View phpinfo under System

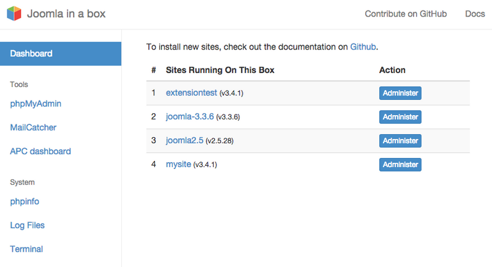(x=25, y=201)
